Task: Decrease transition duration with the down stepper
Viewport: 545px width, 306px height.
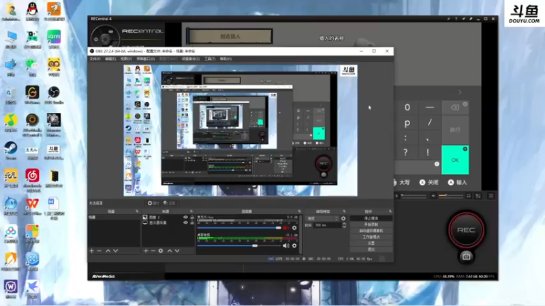Action: tap(344, 226)
